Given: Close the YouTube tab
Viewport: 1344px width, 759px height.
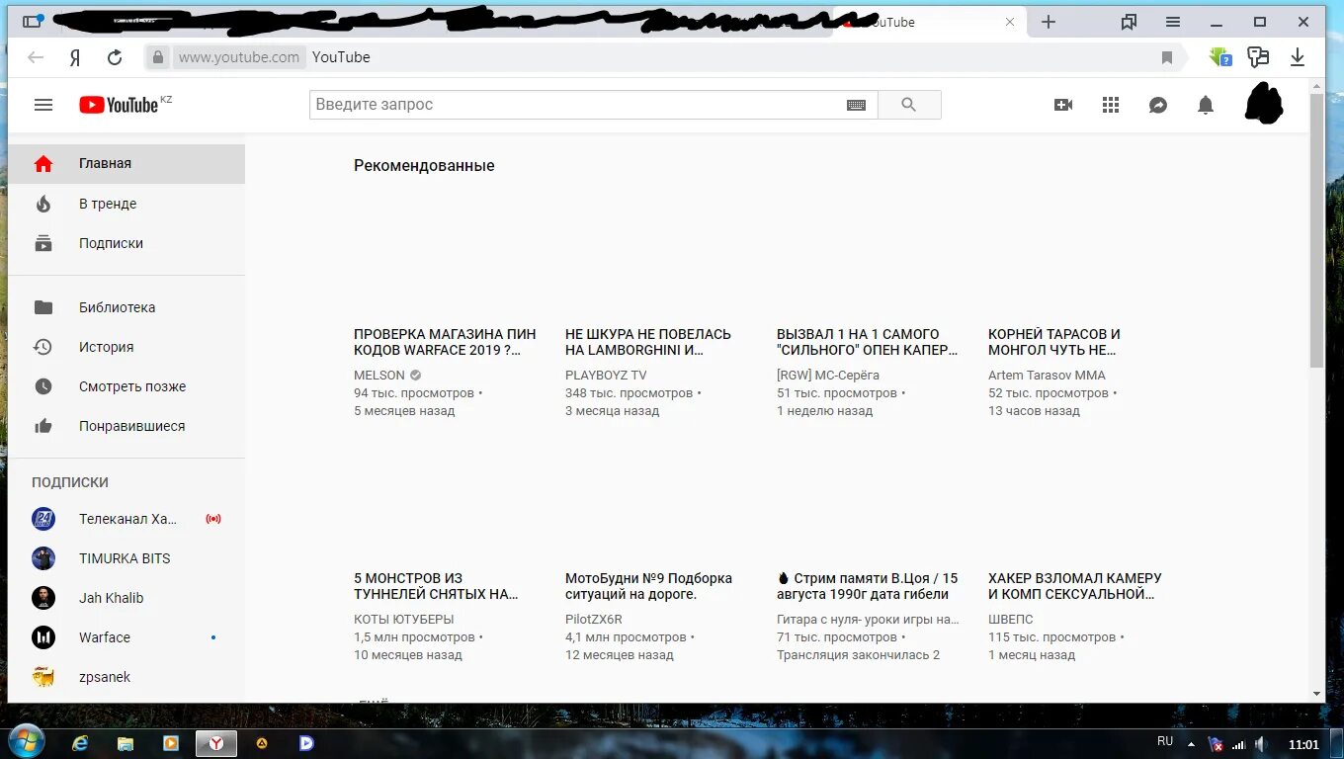Looking at the screenshot, I should (1010, 22).
